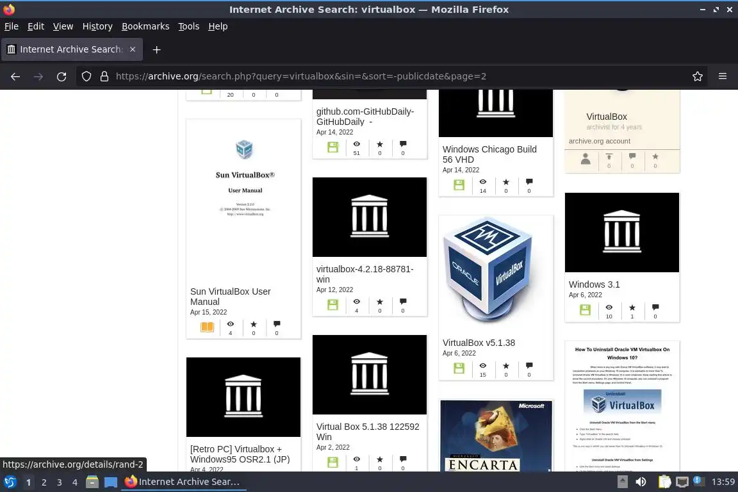Click the Retro PC Virtualbox placeholder thumbnail
The height and width of the screenshot is (492, 738).
click(243, 397)
